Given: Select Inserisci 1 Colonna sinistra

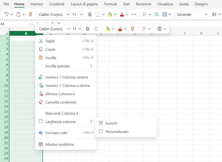Looking at the screenshot, I should point(66,77).
